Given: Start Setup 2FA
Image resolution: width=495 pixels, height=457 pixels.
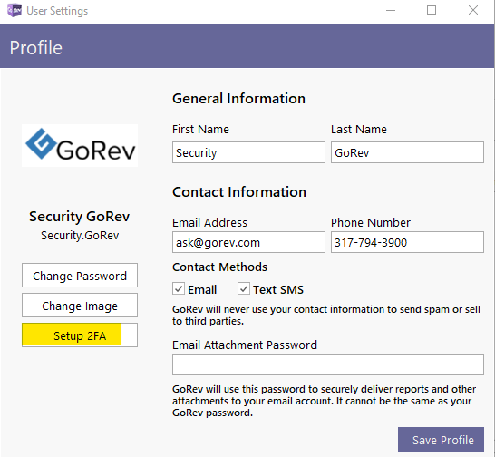Looking at the screenshot, I should point(80,335).
